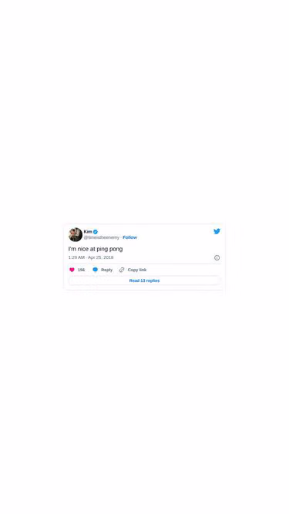Click the blue verified badge beside Kim
Viewport: 289px width, 514px height.
[96, 232]
